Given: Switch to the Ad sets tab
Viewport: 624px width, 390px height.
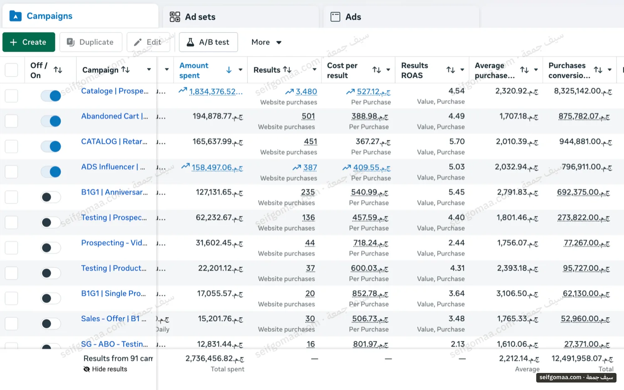Looking at the screenshot, I should [x=240, y=17].
